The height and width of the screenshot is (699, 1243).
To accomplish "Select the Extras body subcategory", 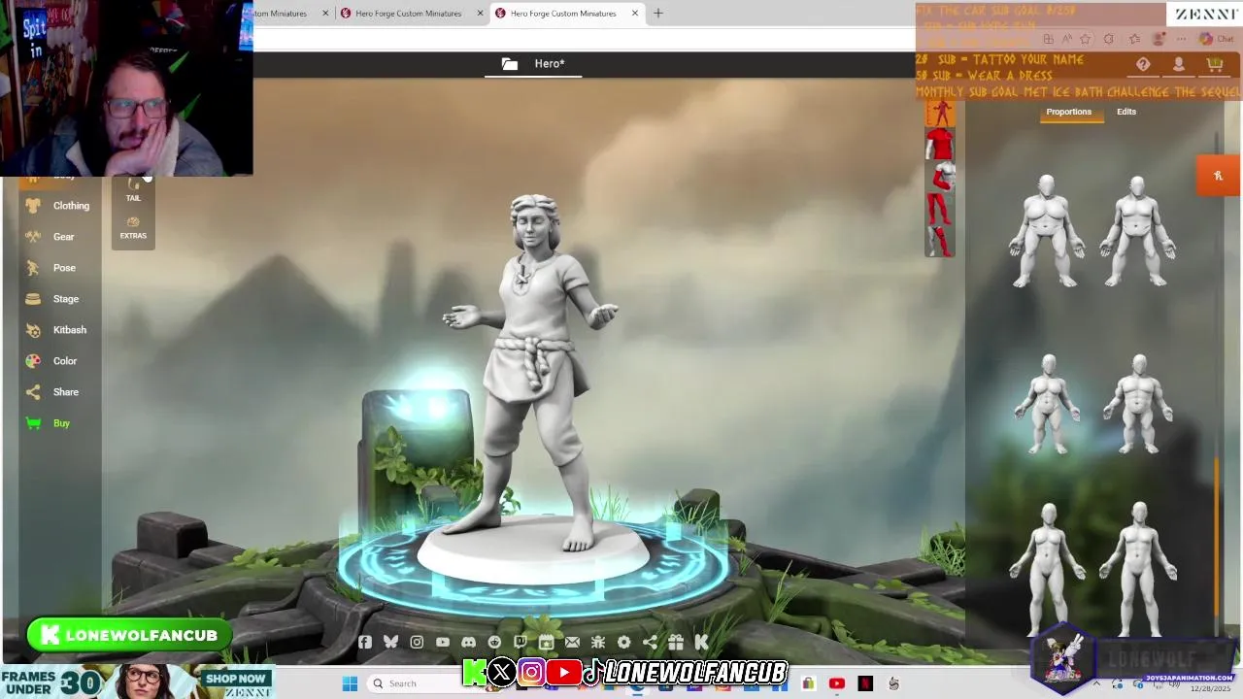I will click(x=133, y=228).
